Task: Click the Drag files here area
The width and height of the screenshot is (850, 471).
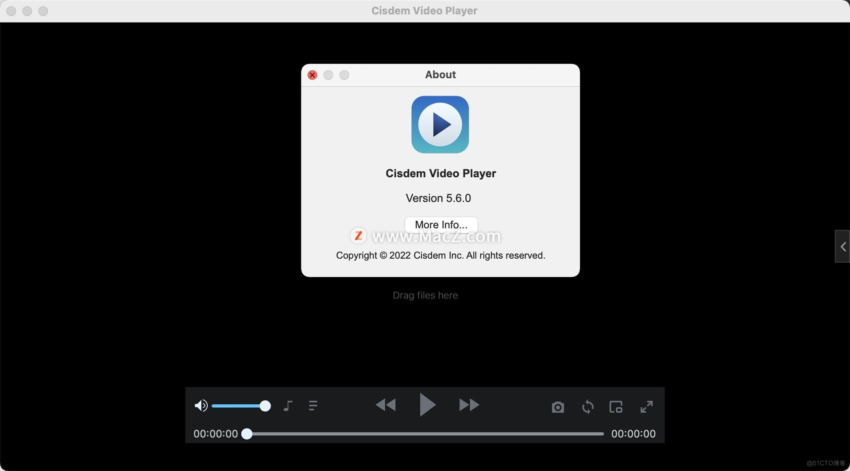Action: coord(425,295)
